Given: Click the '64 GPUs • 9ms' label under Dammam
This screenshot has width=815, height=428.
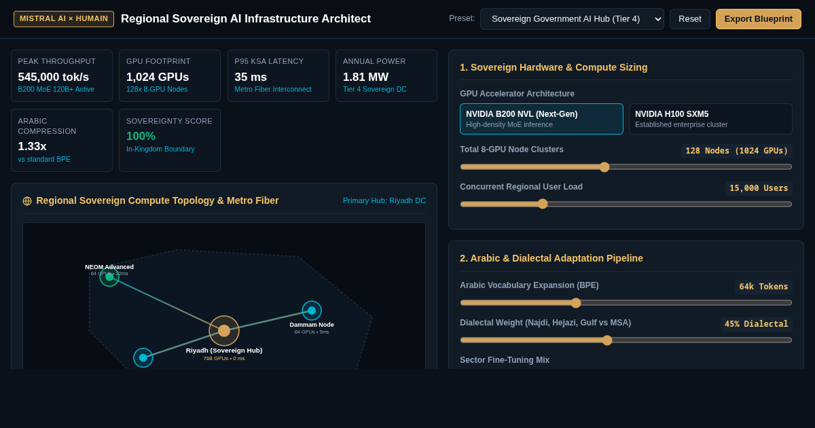Looking at the screenshot, I should 312,332.
